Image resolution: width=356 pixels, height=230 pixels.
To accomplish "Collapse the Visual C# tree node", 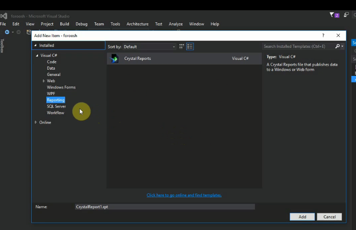I will [37, 55].
